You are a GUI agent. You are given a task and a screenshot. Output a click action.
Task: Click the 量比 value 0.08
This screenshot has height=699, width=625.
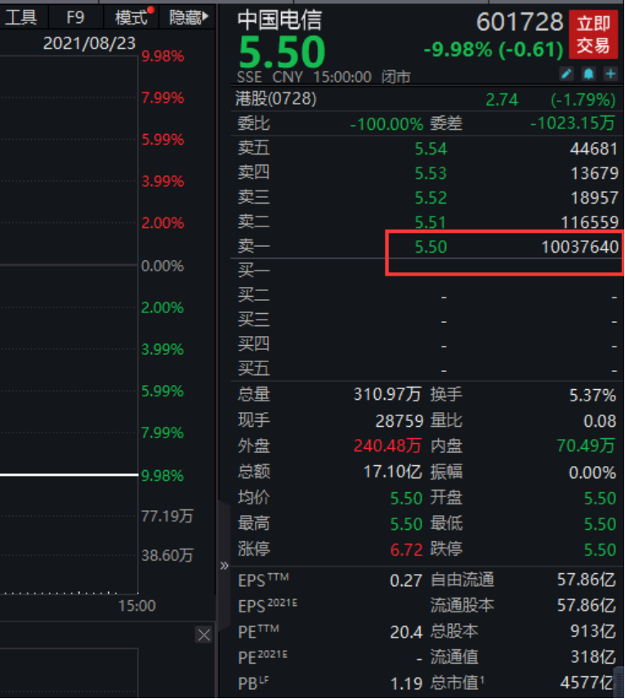click(600, 421)
